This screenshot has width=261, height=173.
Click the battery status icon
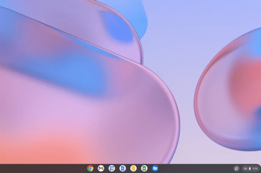pos(250,169)
